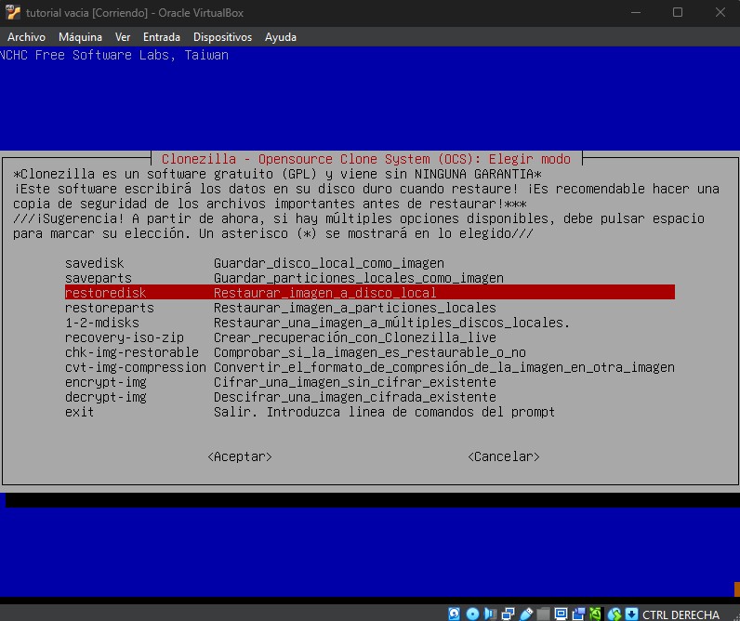This screenshot has width=740, height=621.
Task: Click the USB devices status icon
Action: click(526, 614)
